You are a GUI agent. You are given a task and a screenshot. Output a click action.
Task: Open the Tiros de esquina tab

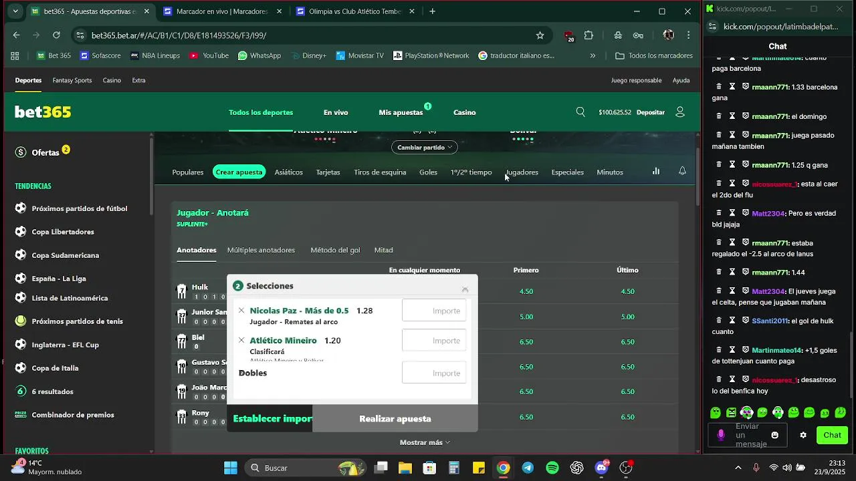click(380, 172)
